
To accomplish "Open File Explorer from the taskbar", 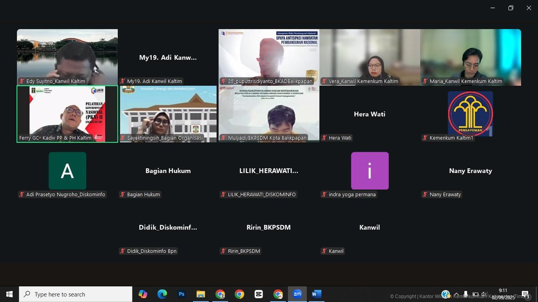I will 201,294.
